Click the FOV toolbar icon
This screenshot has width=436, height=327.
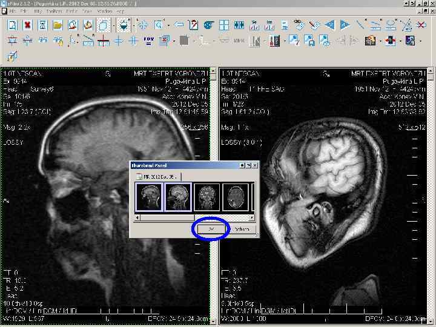pos(148,41)
